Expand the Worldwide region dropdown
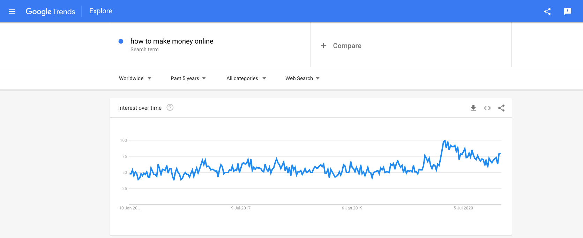This screenshot has width=583, height=238. click(x=135, y=78)
